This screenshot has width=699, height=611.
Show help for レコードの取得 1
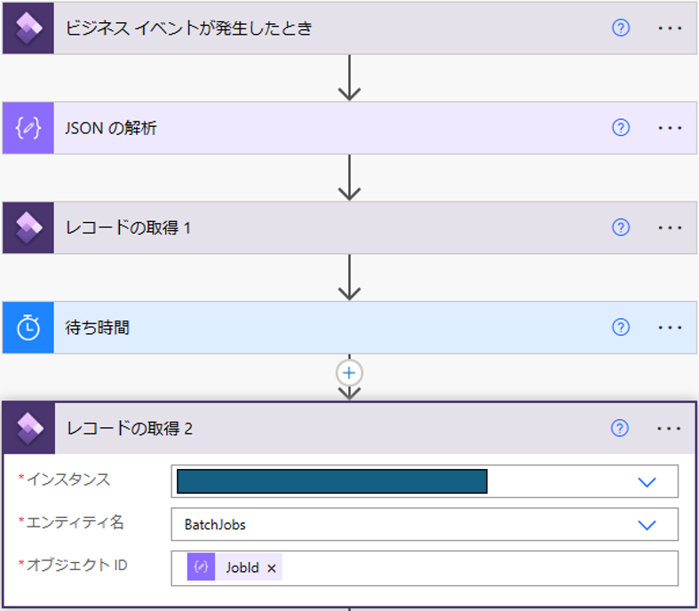coord(621,227)
